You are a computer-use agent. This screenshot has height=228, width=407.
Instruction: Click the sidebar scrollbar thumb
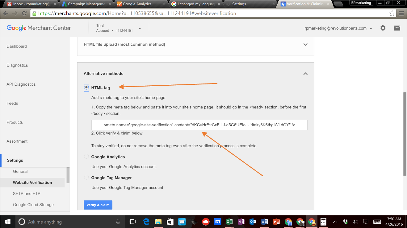click(68, 175)
